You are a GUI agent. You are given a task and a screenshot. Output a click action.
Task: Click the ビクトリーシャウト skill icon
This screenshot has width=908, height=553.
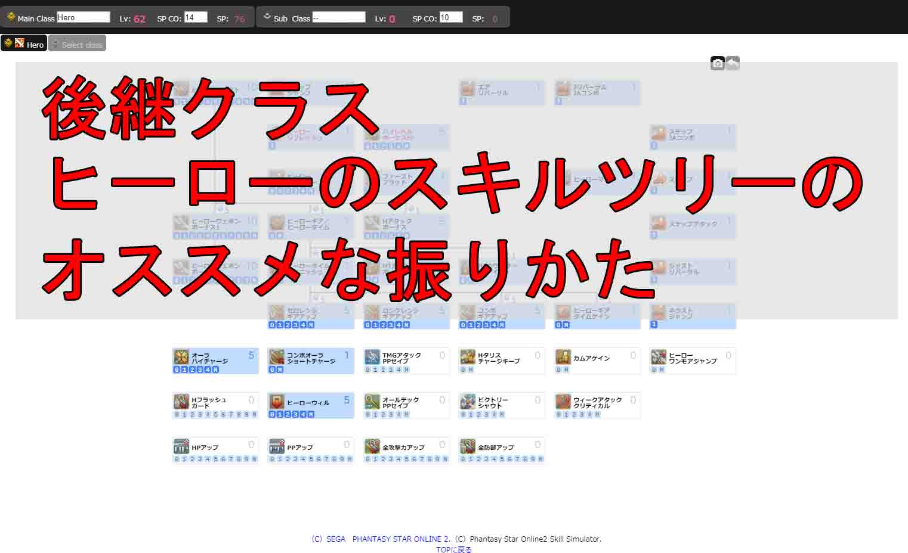468,402
